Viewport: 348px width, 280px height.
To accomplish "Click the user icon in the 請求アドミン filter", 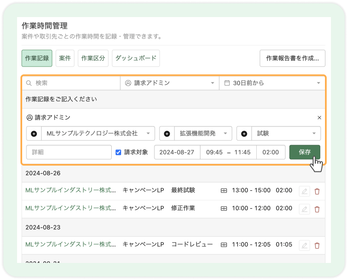I will tap(128, 83).
